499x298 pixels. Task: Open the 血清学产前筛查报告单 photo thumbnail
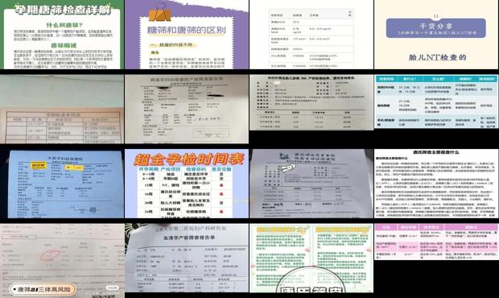click(x=187, y=259)
